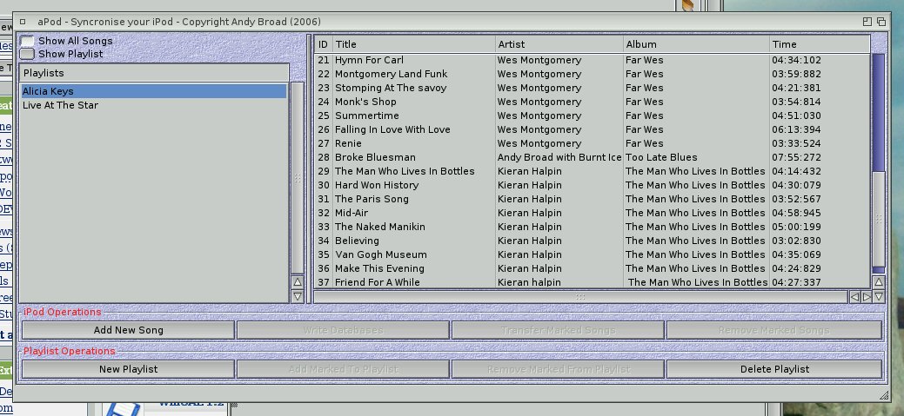Click the song list scroll-left arrow

[x=854, y=297]
